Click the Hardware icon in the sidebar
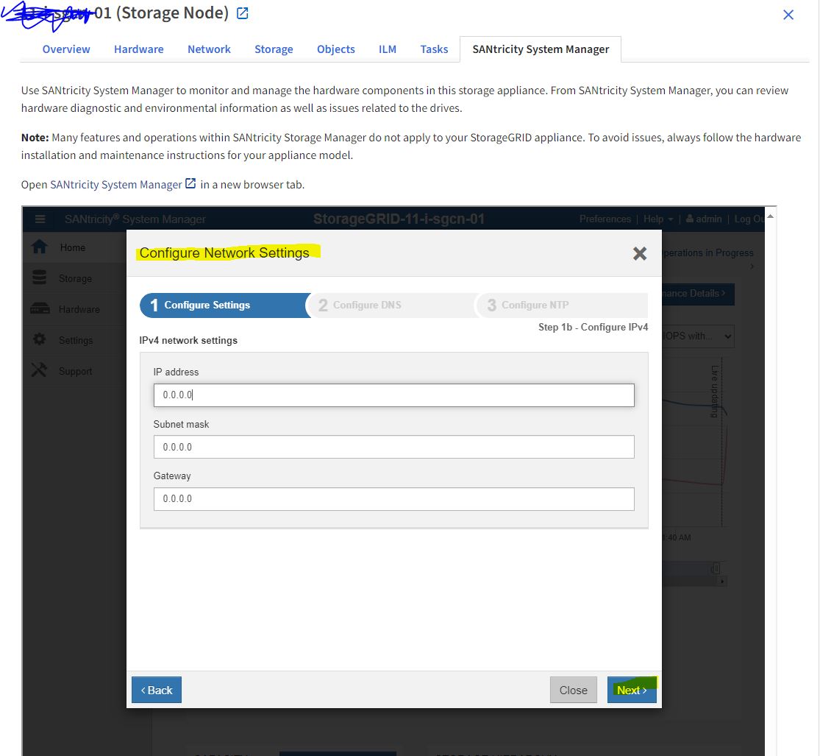The width and height of the screenshot is (820, 756). point(40,308)
